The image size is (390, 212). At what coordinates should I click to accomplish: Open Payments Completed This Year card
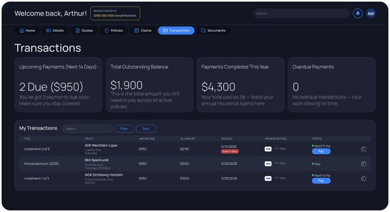241,85
